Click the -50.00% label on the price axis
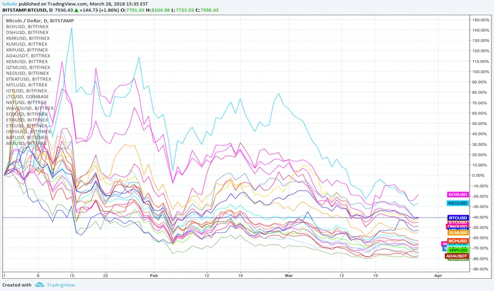Image resolution: width=494 pixels, height=291 pixels. tap(481, 228)
